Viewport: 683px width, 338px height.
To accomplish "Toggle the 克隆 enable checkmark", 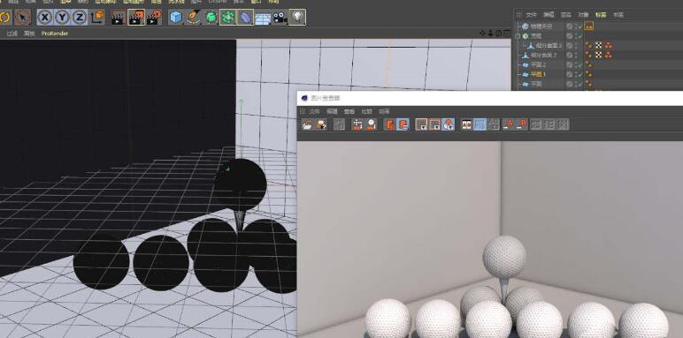I will pyautogui.click(x=580, y=36).
